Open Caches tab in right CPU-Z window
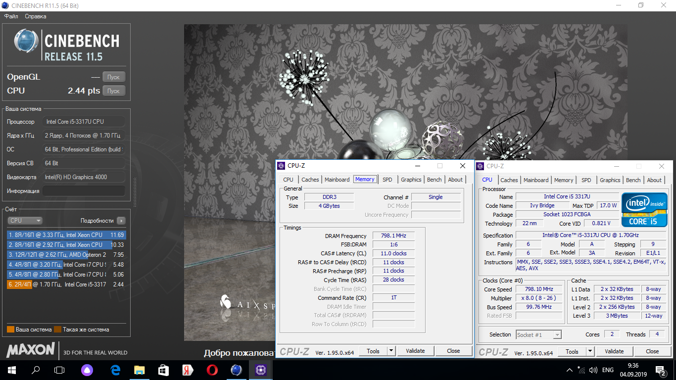 coord(509,180)
